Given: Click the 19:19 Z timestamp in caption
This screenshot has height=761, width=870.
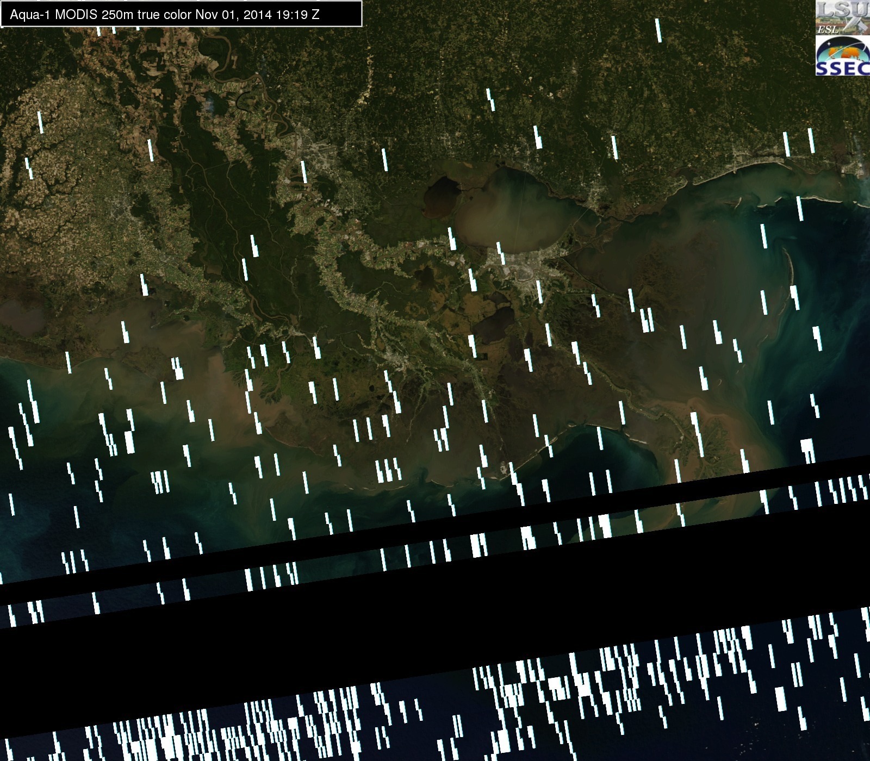Looking at the screenshot, I should point(297,15).
